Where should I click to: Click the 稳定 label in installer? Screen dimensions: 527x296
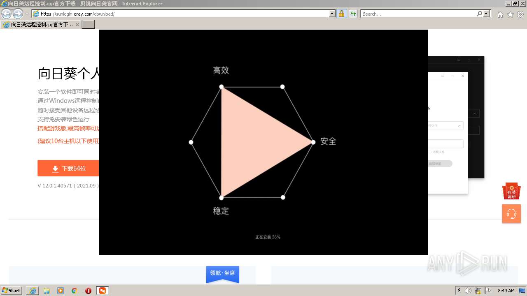[x=221, y=211]
